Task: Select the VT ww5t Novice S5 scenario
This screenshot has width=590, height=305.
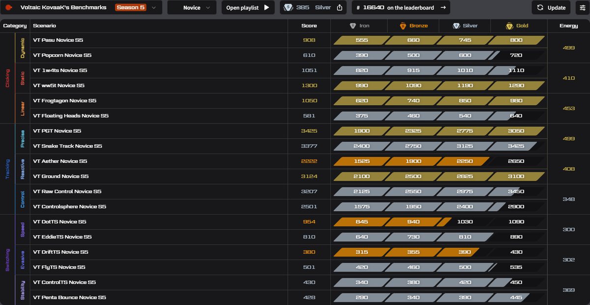Action: pyautogui.click(x=59, y=86)
